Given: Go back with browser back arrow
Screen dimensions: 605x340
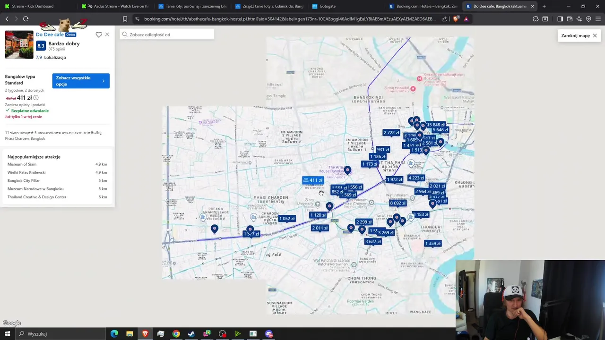Looking at the screenshot, I should [x=7, y=19].
